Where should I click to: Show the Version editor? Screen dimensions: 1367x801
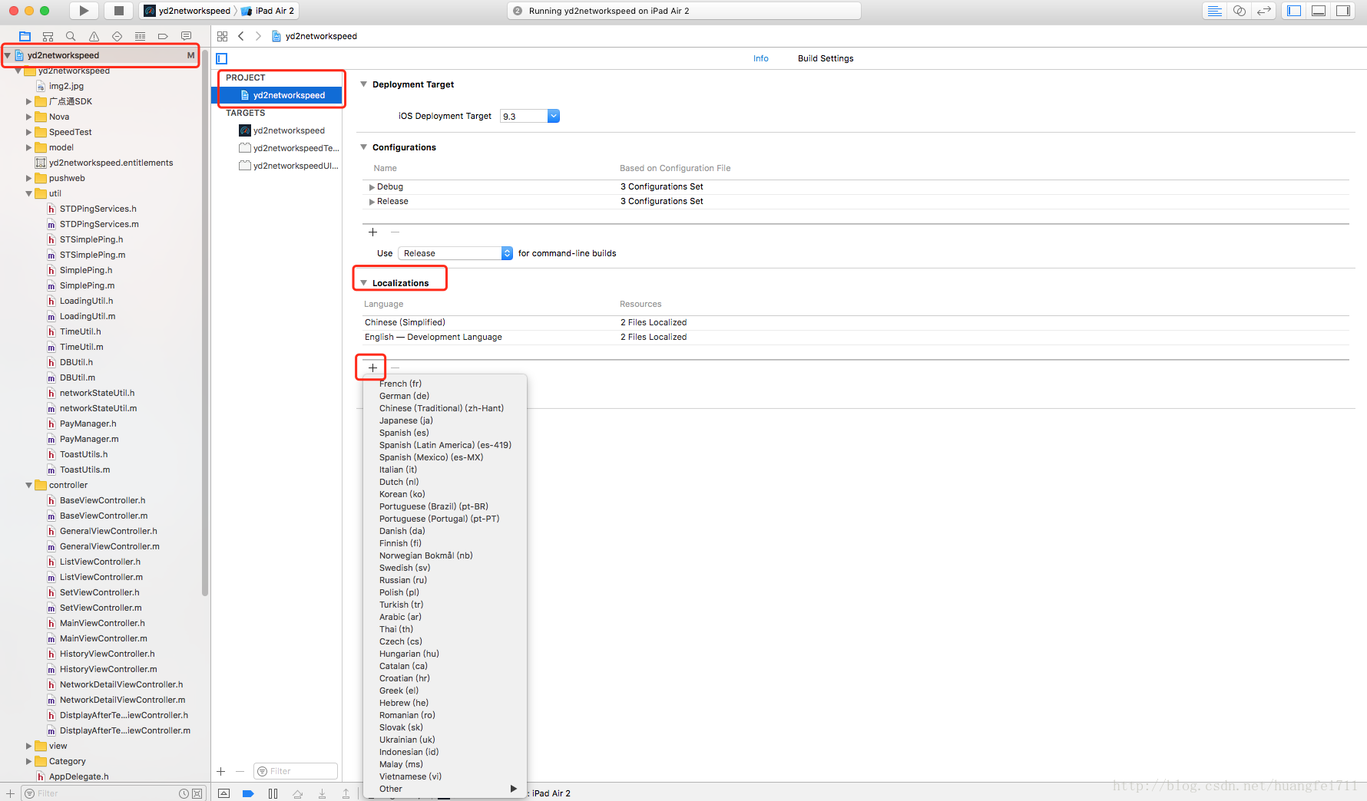point(1263,11)
